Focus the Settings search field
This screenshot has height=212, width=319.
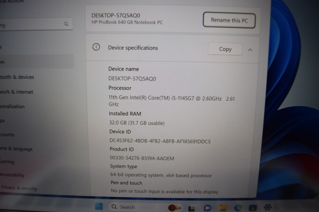click(x=36, y=24)
